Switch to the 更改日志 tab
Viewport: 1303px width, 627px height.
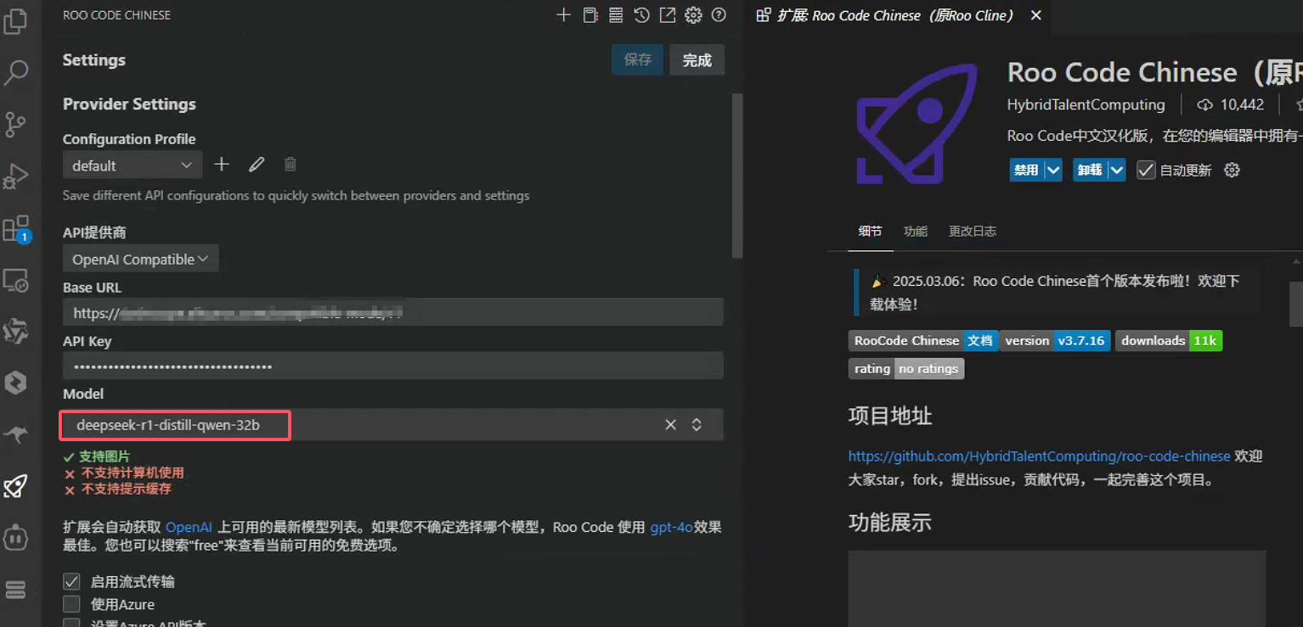(x=973, y=230)
